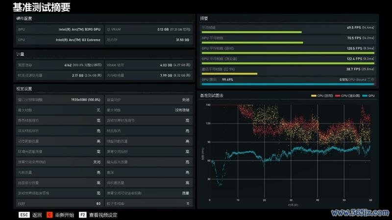Viewport: 392px width, 220px height.
Task: Click the 70.5 FPS reading
Action: pos(354,38)
